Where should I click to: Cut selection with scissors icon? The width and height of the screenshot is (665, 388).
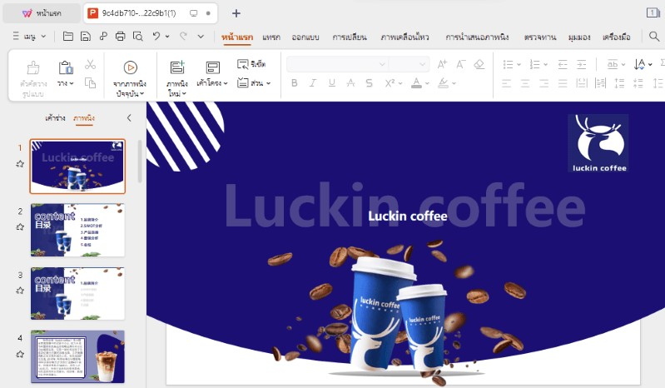90,64
